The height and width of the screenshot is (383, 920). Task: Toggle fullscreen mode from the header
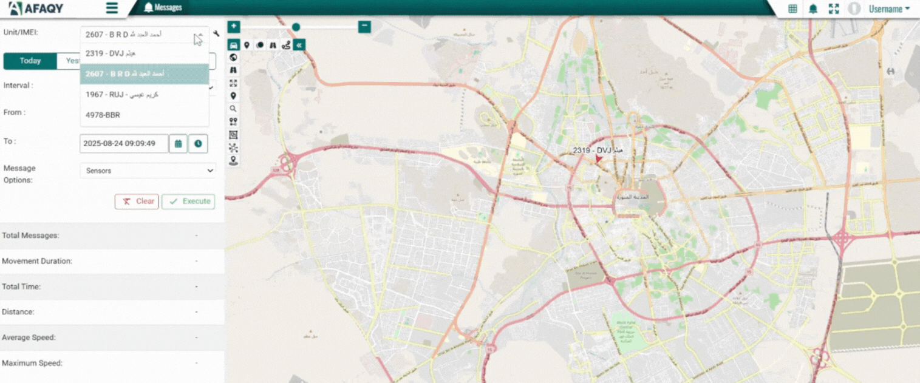tap(834, 9)
